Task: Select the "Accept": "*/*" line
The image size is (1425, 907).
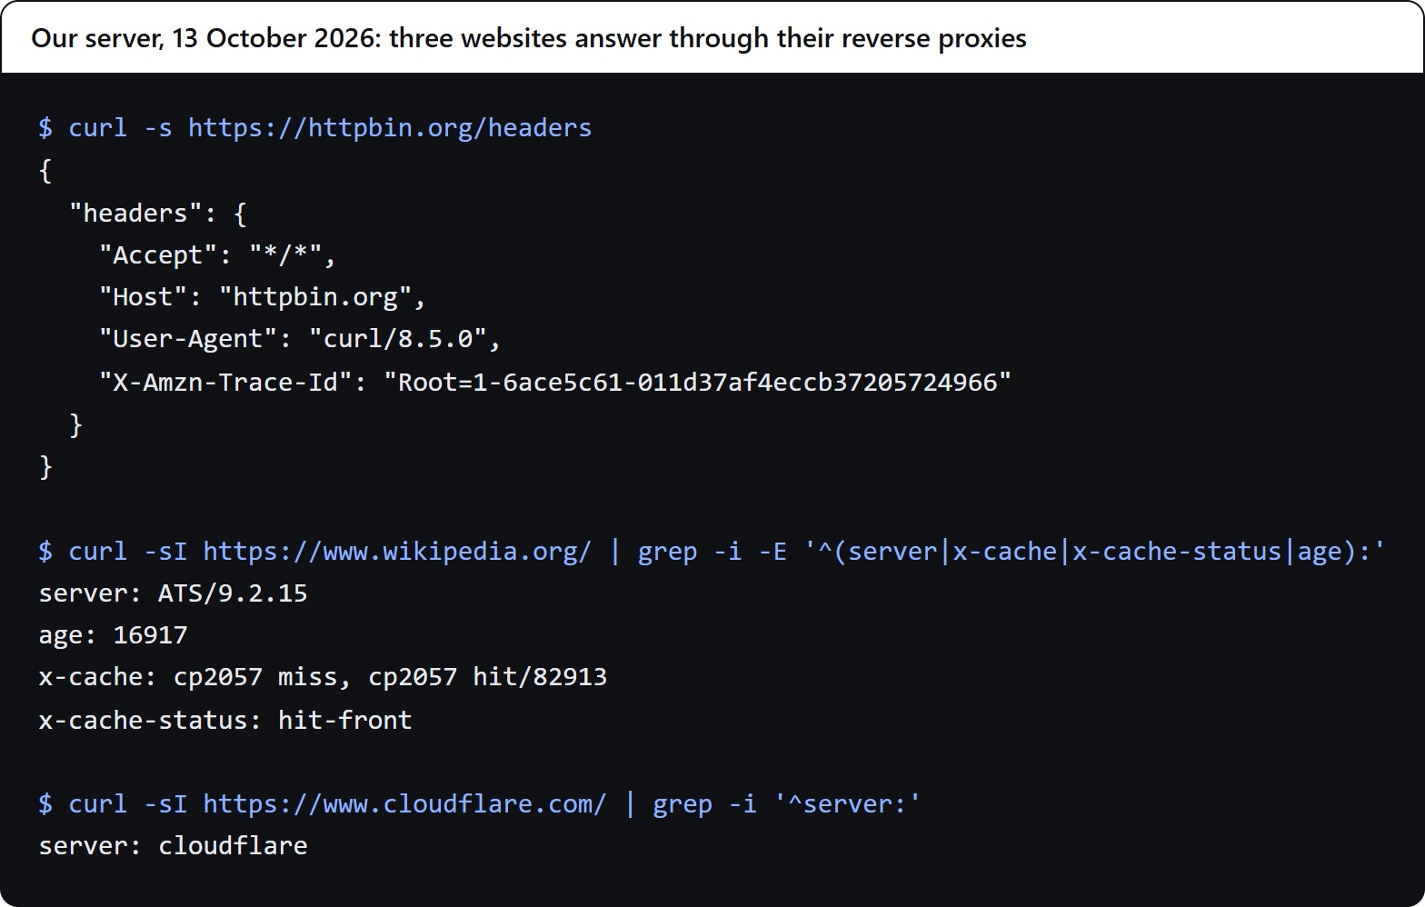Action: (x=217, y=255)
